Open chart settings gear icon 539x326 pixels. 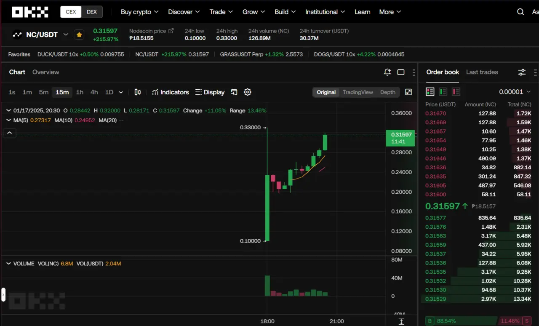coord(248,92)
